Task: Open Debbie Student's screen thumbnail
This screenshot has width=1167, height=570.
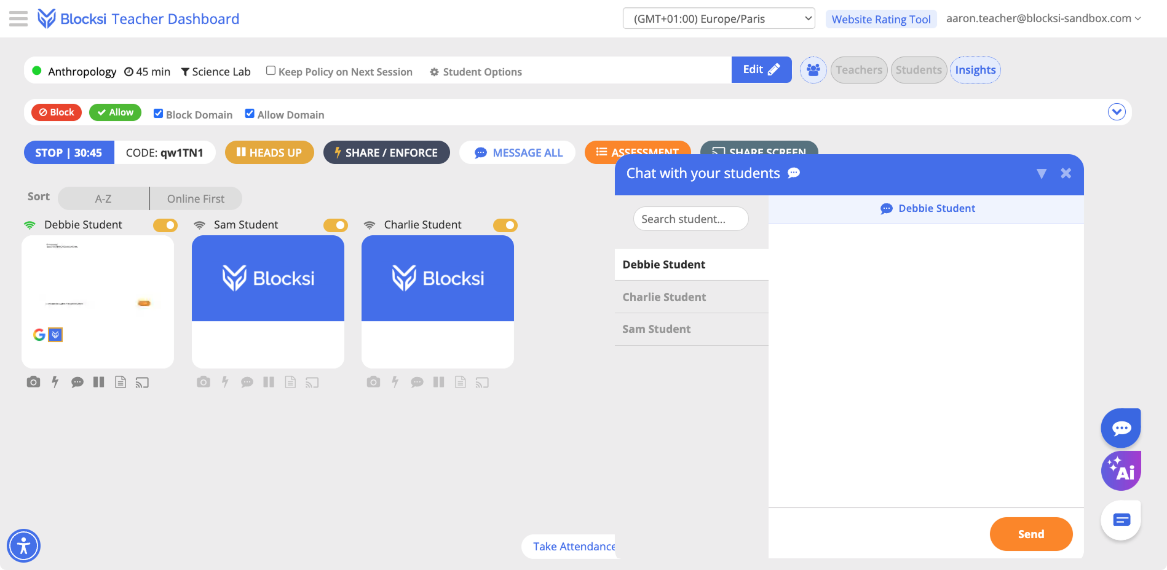Action: [98, 302]
